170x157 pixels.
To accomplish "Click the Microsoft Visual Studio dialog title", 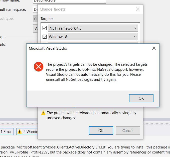I will point(48,48).
